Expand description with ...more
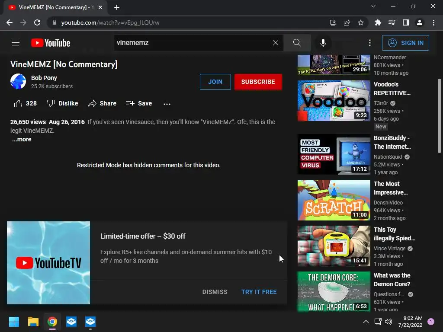Image resolution: width=443 pixels, height=332 pixels. (22, 140)
